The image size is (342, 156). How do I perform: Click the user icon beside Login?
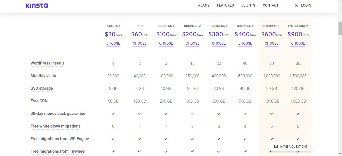296,5
